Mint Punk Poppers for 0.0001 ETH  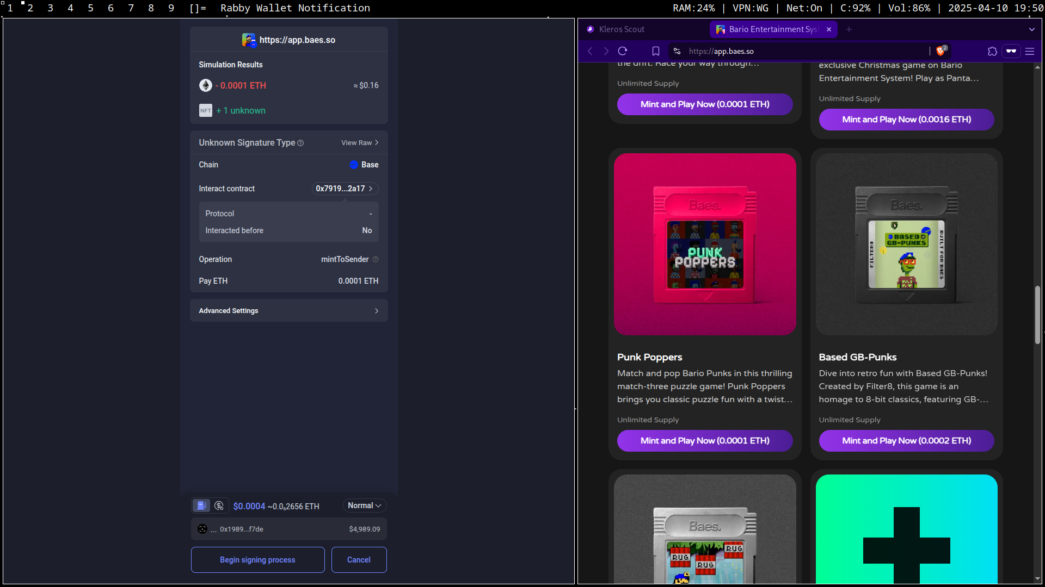pos(705,441)
